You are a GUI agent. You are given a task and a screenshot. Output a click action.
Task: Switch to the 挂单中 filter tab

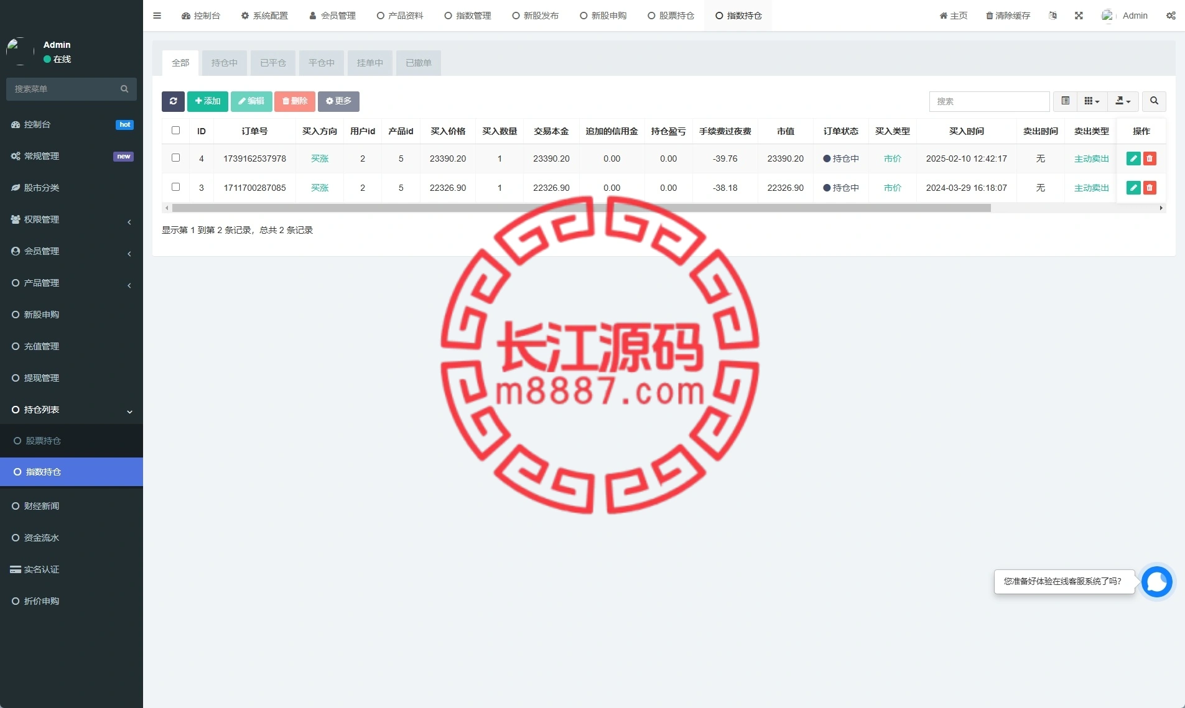[369, 63]
